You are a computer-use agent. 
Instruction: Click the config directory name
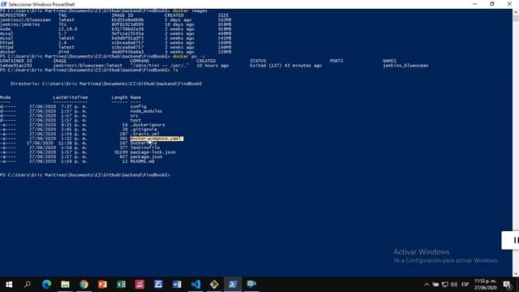coord(138,106)
